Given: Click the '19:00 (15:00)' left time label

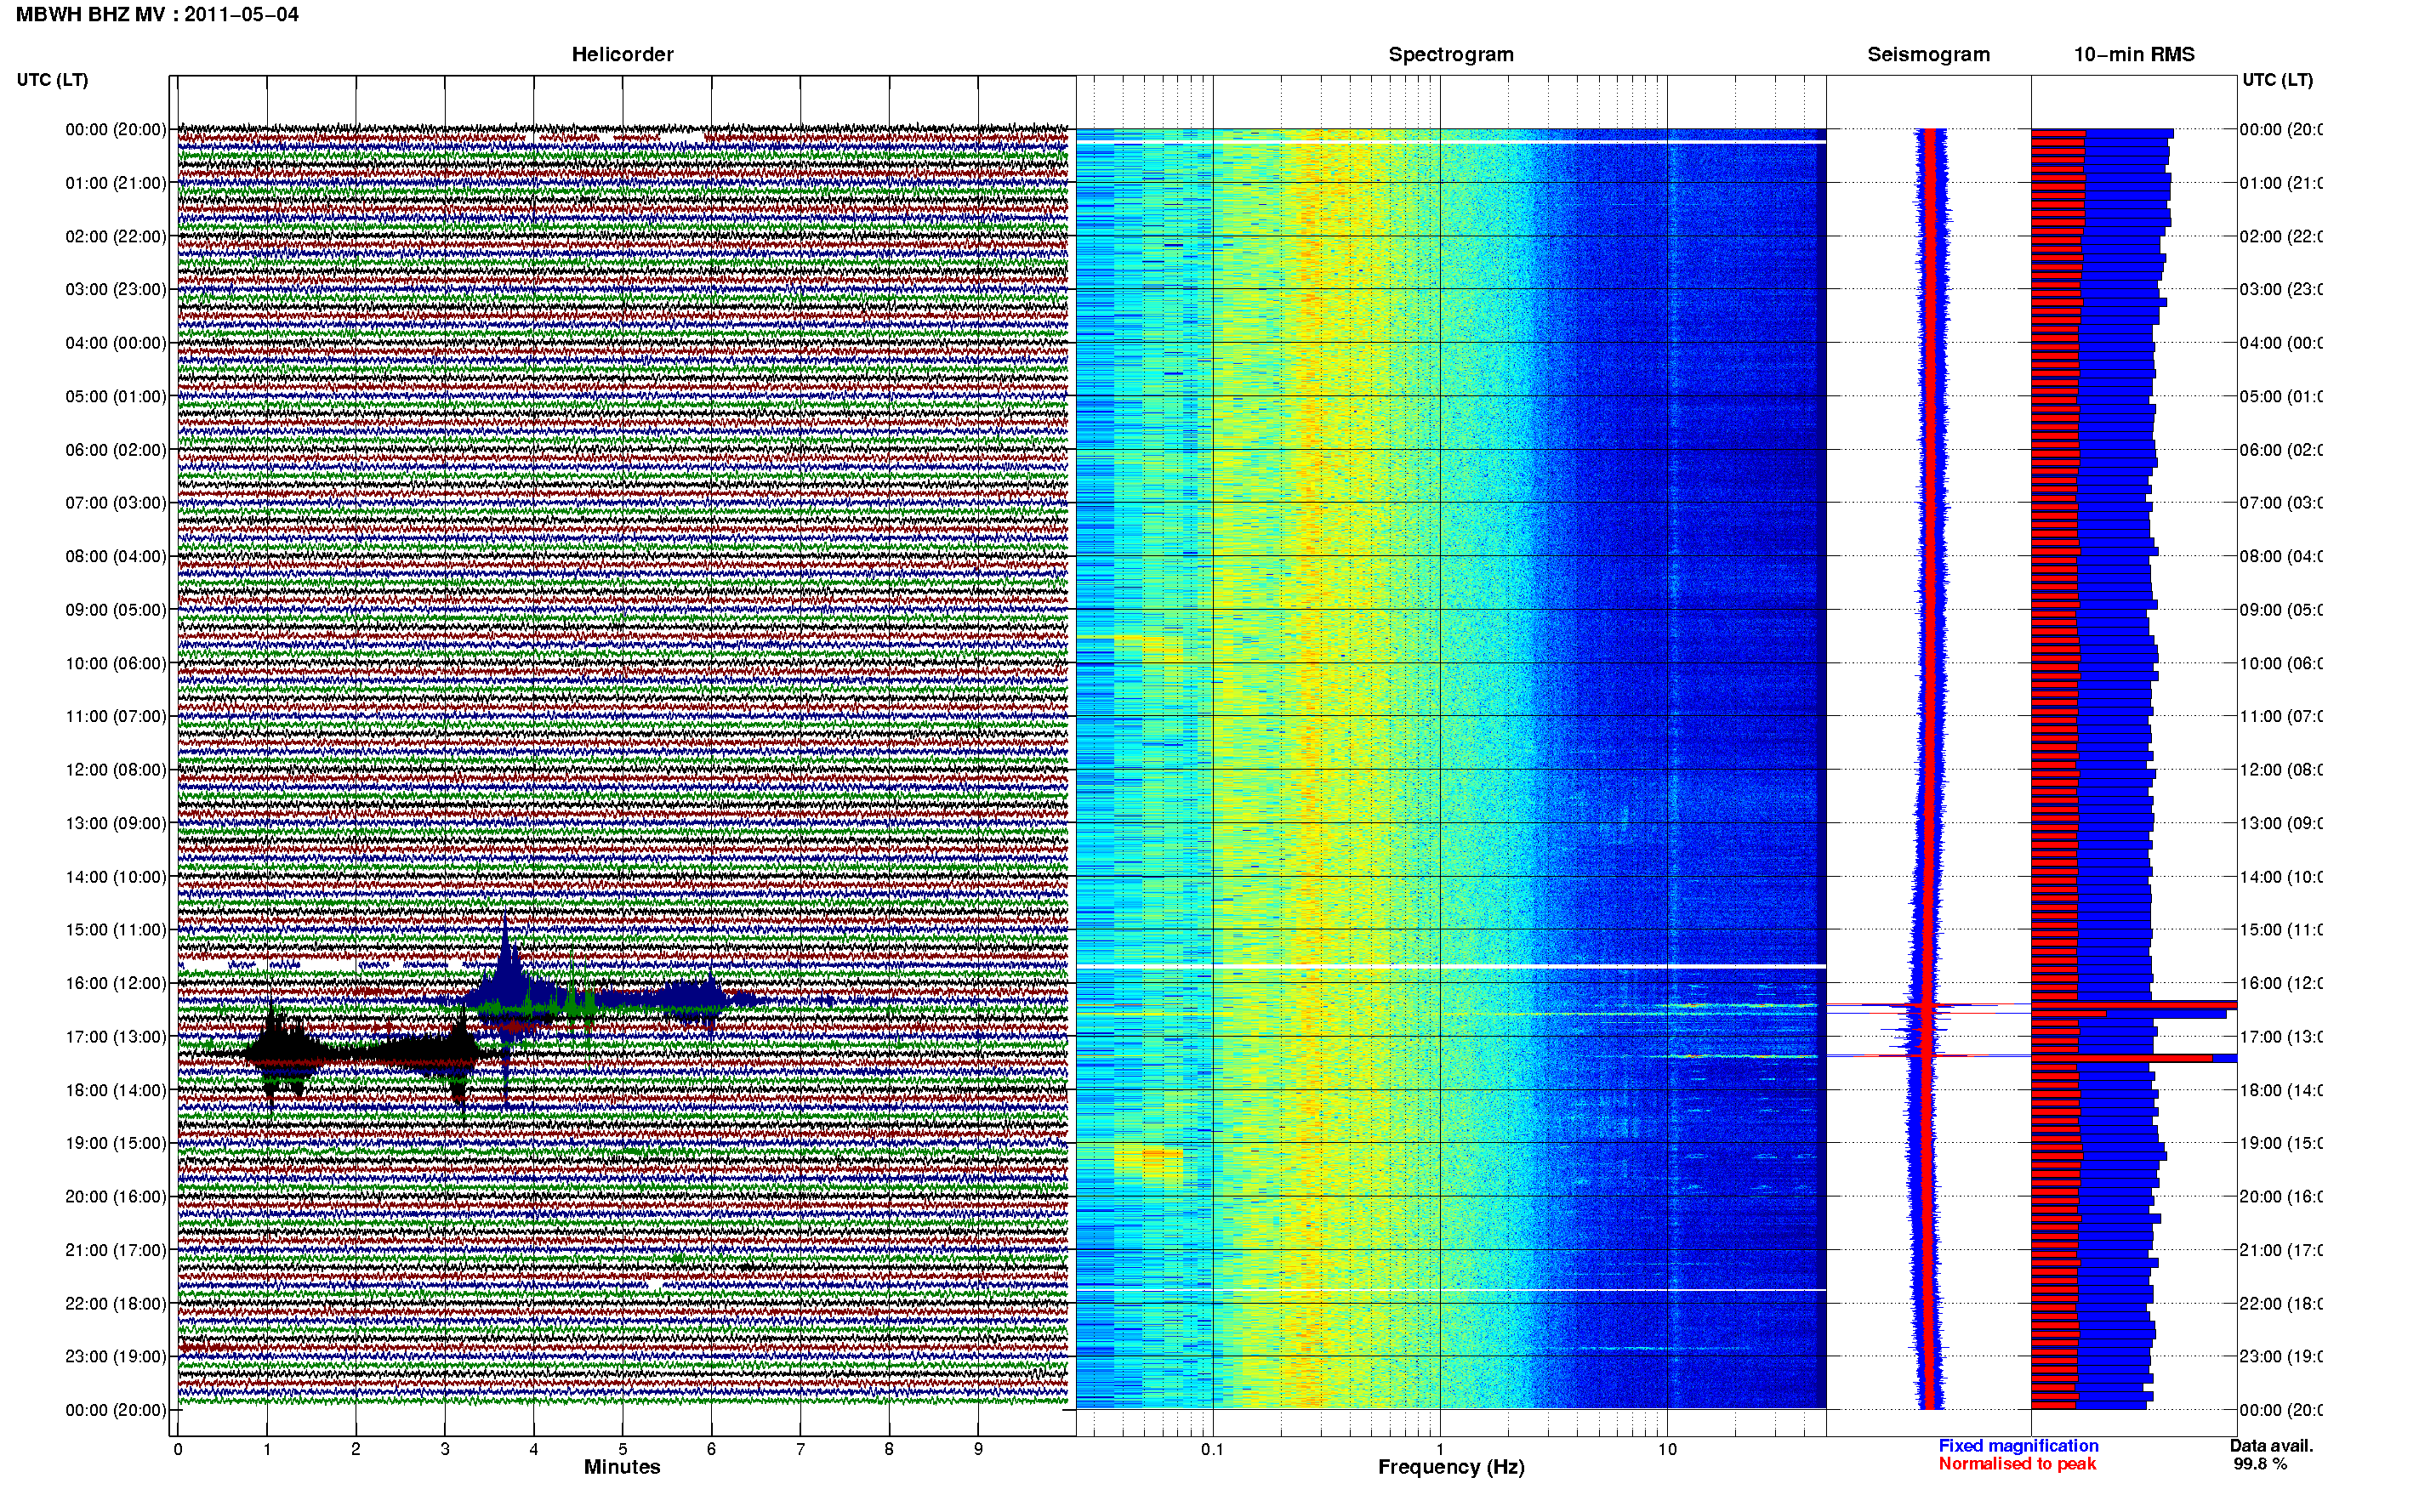Looking at the screenshot, I should click(x=116, y=1144).
